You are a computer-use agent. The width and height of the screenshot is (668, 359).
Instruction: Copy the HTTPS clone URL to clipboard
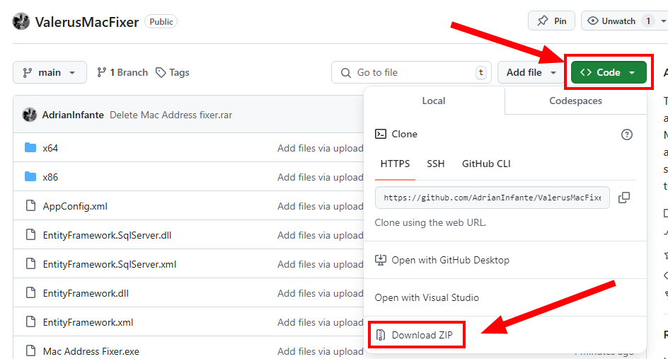pyautogui.click(x=624, y=198)
